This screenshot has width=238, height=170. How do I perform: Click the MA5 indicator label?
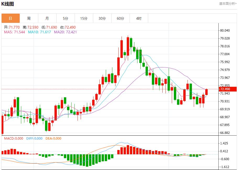click(14, 32)
